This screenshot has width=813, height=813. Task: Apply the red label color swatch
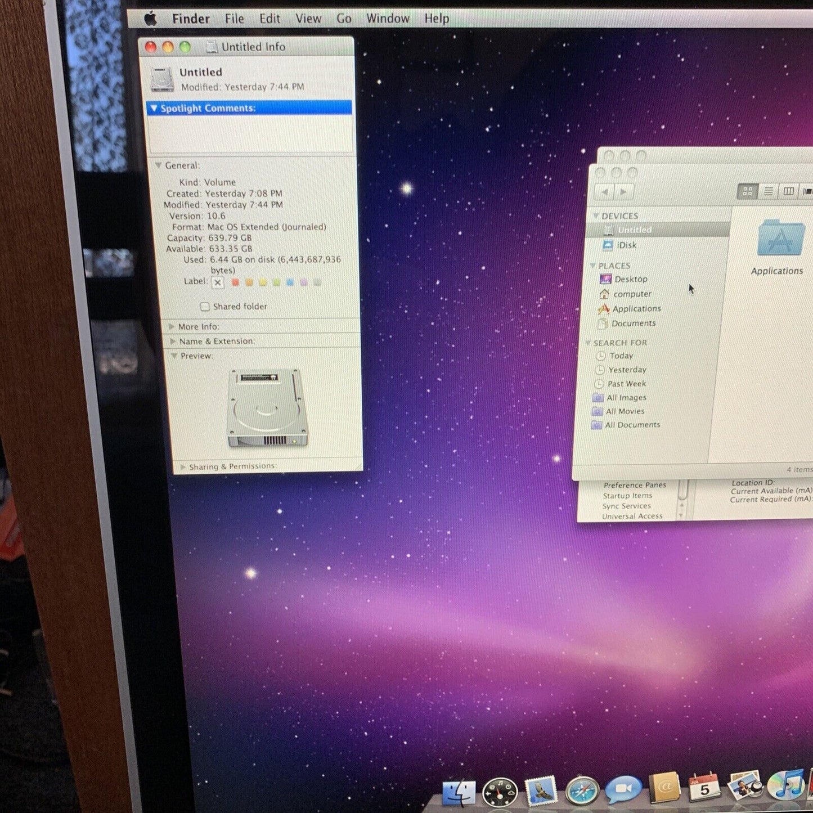[235, 282]
